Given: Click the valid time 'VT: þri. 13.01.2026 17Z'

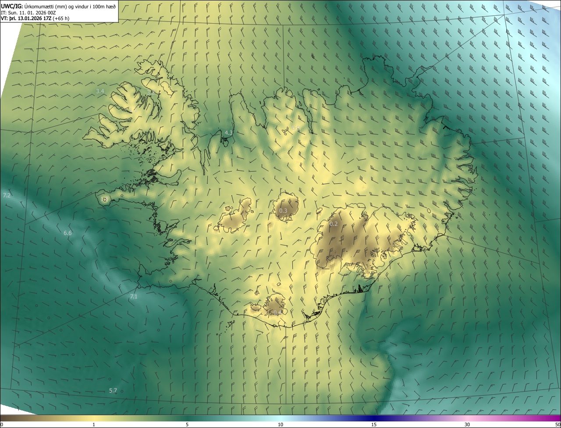Looking at the screenshot, I should [x=26, y=19].
